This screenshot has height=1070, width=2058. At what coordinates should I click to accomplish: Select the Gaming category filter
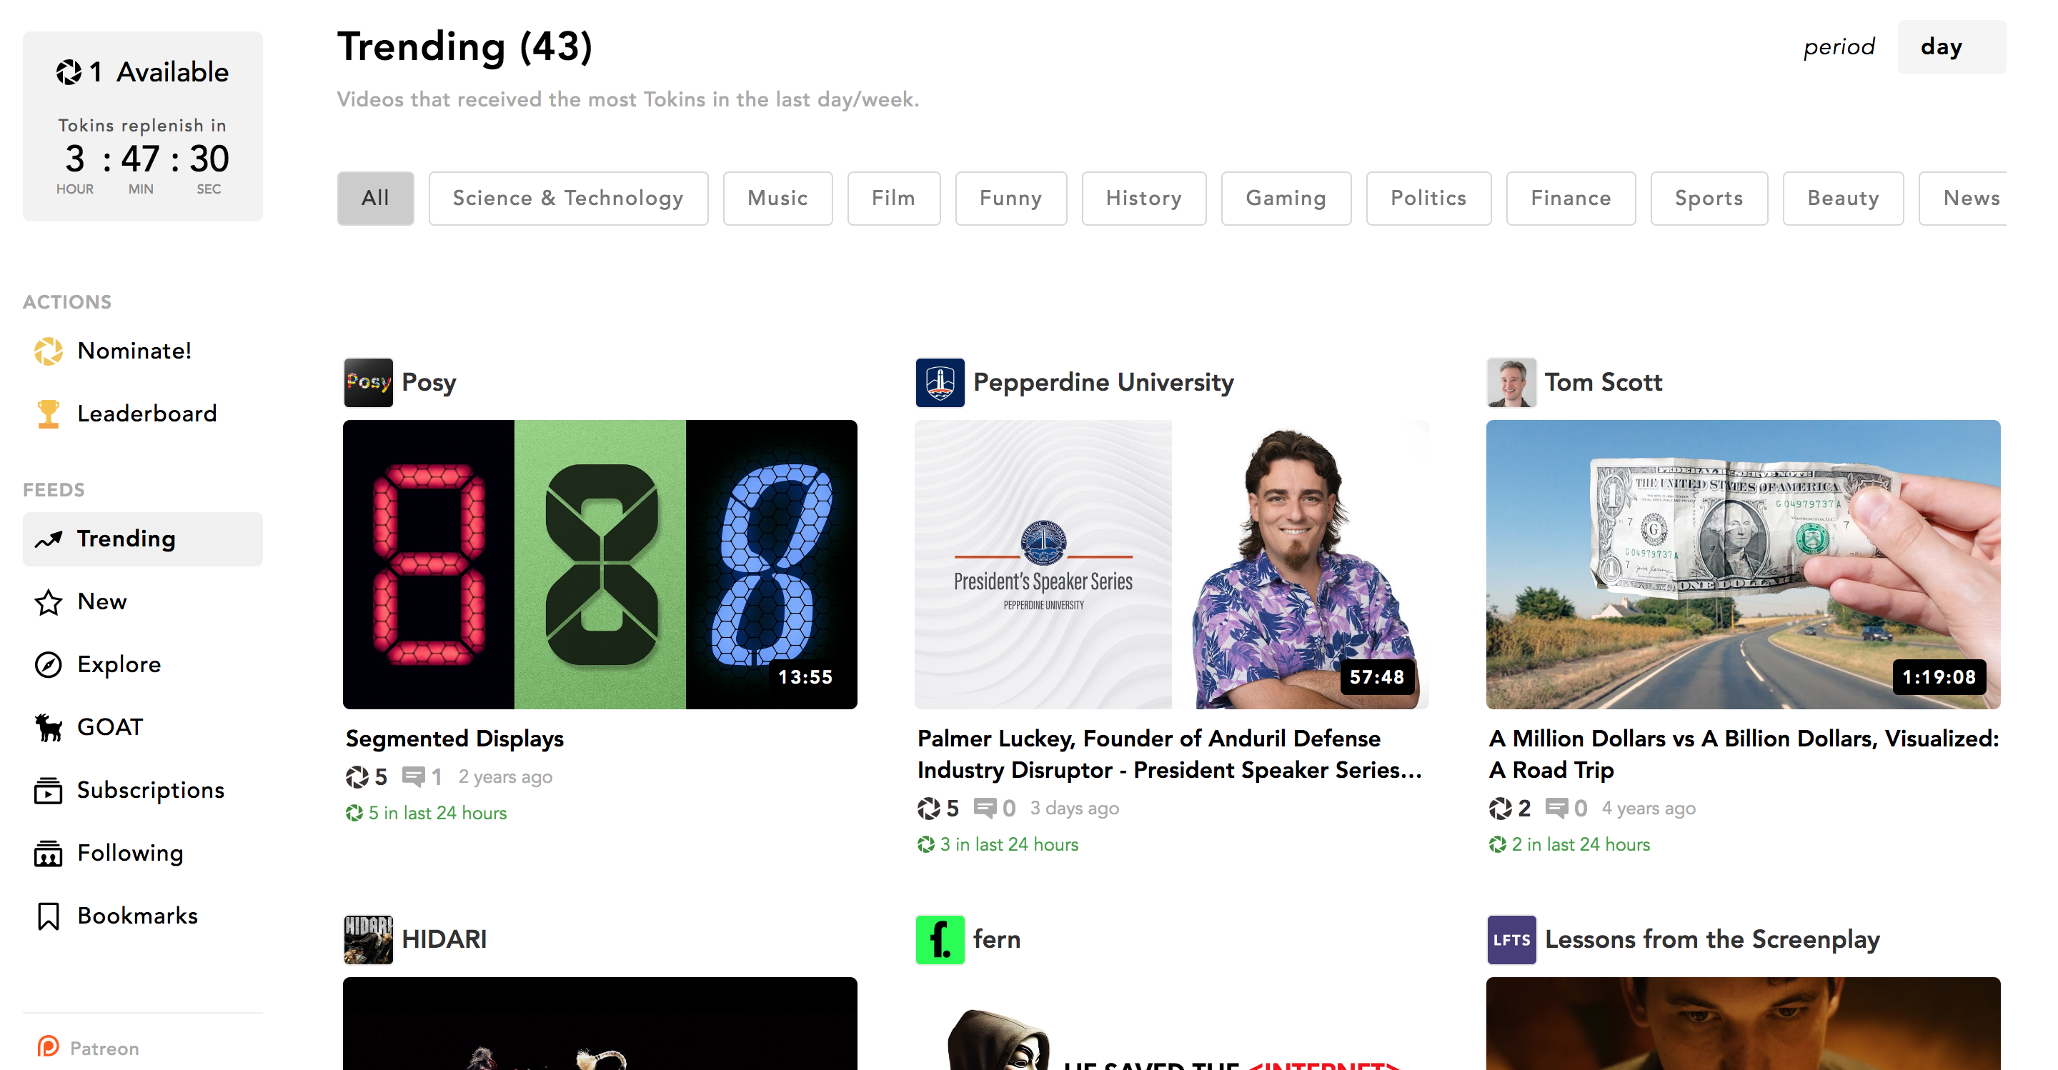pyautogui.click(x=1286, y=198)
